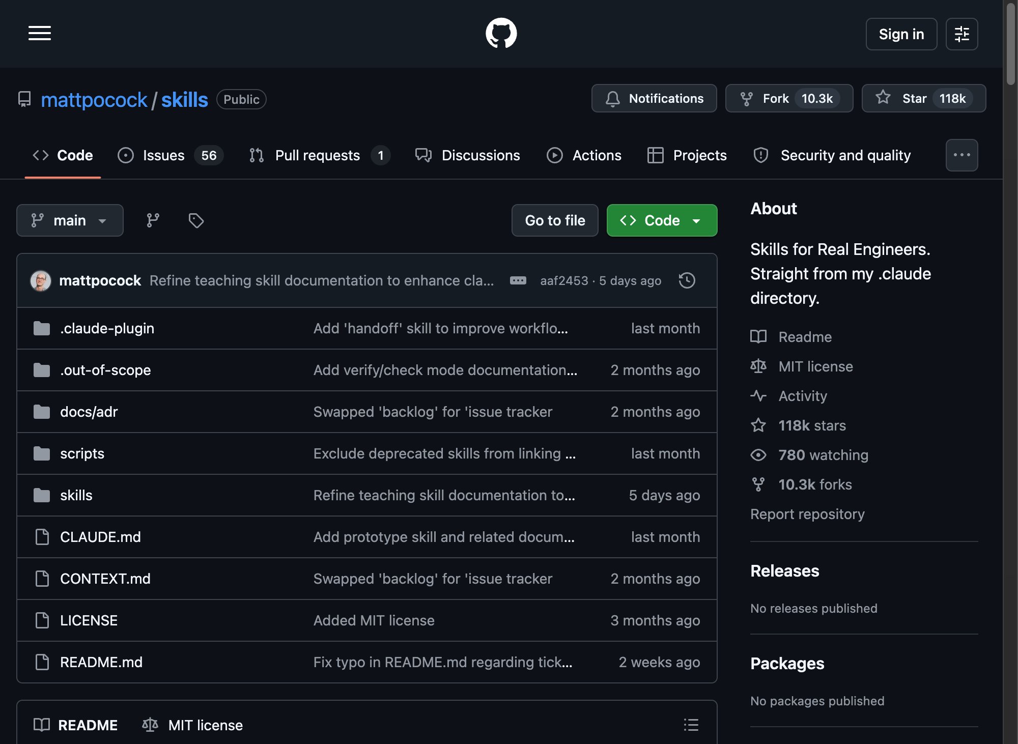This screenshot has width=1018, height=744.
Task: Expand the green Code dropdown
Action: (662, 220)
